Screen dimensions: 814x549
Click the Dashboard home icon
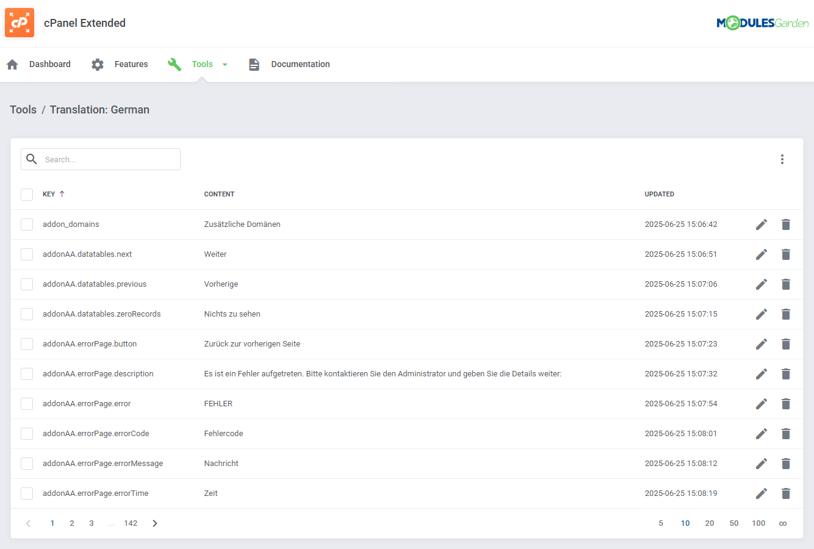click(x=12, y=64)
